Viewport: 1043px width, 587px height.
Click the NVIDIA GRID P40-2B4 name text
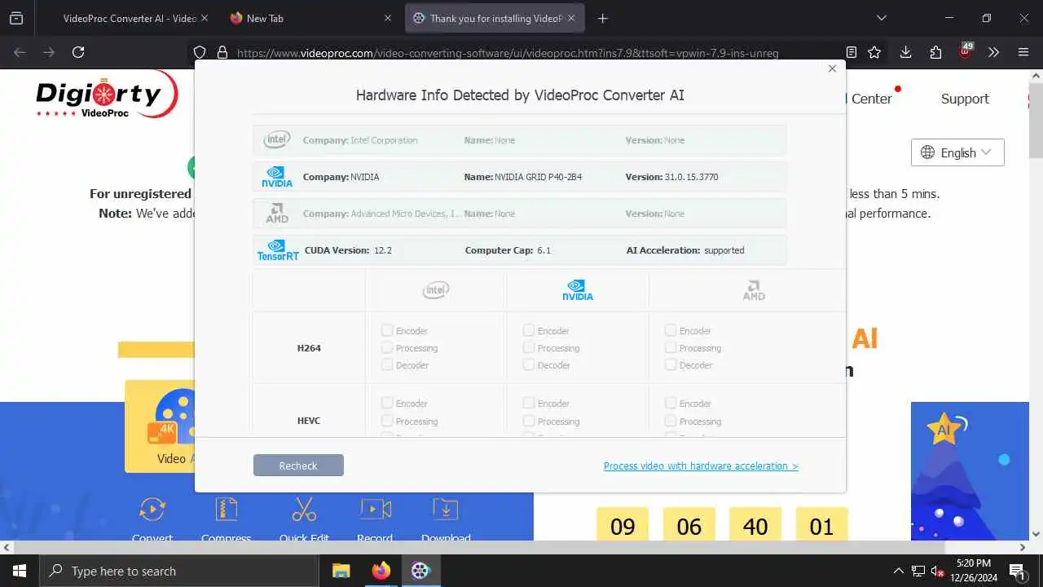point(538,177)
